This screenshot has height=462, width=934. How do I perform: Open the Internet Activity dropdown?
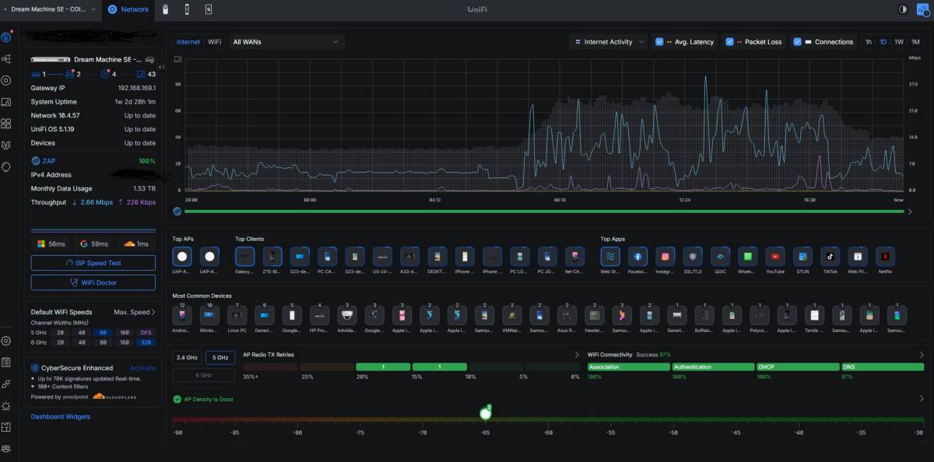click(609, 42)
